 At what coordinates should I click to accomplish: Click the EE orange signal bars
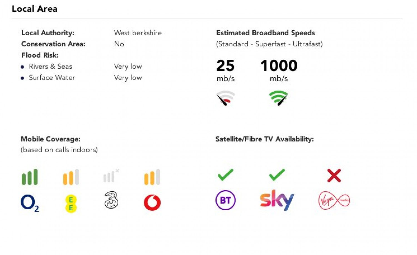[x=71, y=177]
